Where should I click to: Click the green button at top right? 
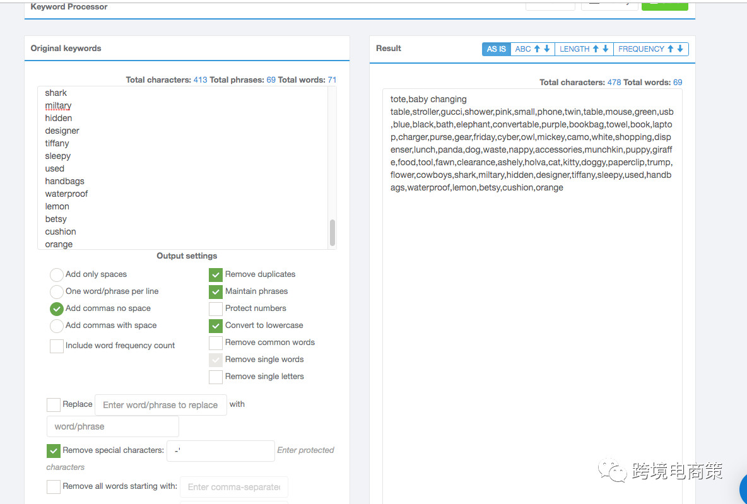tap(664, 4)
